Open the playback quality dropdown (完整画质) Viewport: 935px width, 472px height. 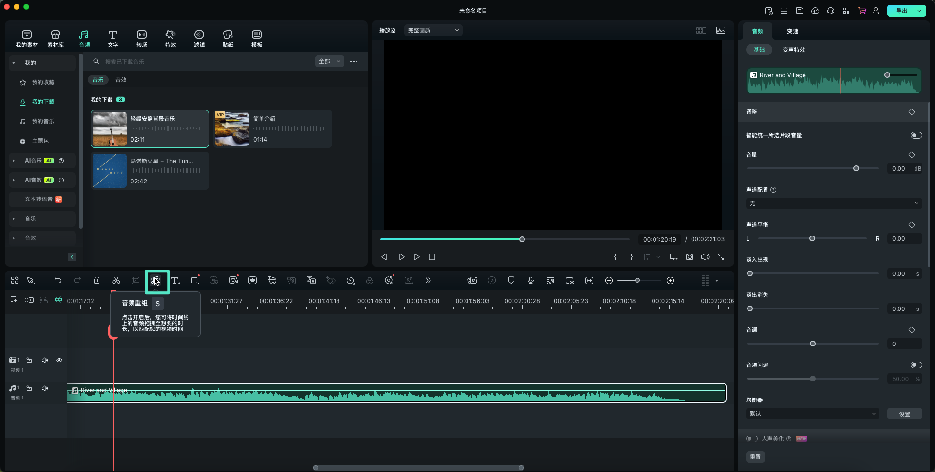433,30
